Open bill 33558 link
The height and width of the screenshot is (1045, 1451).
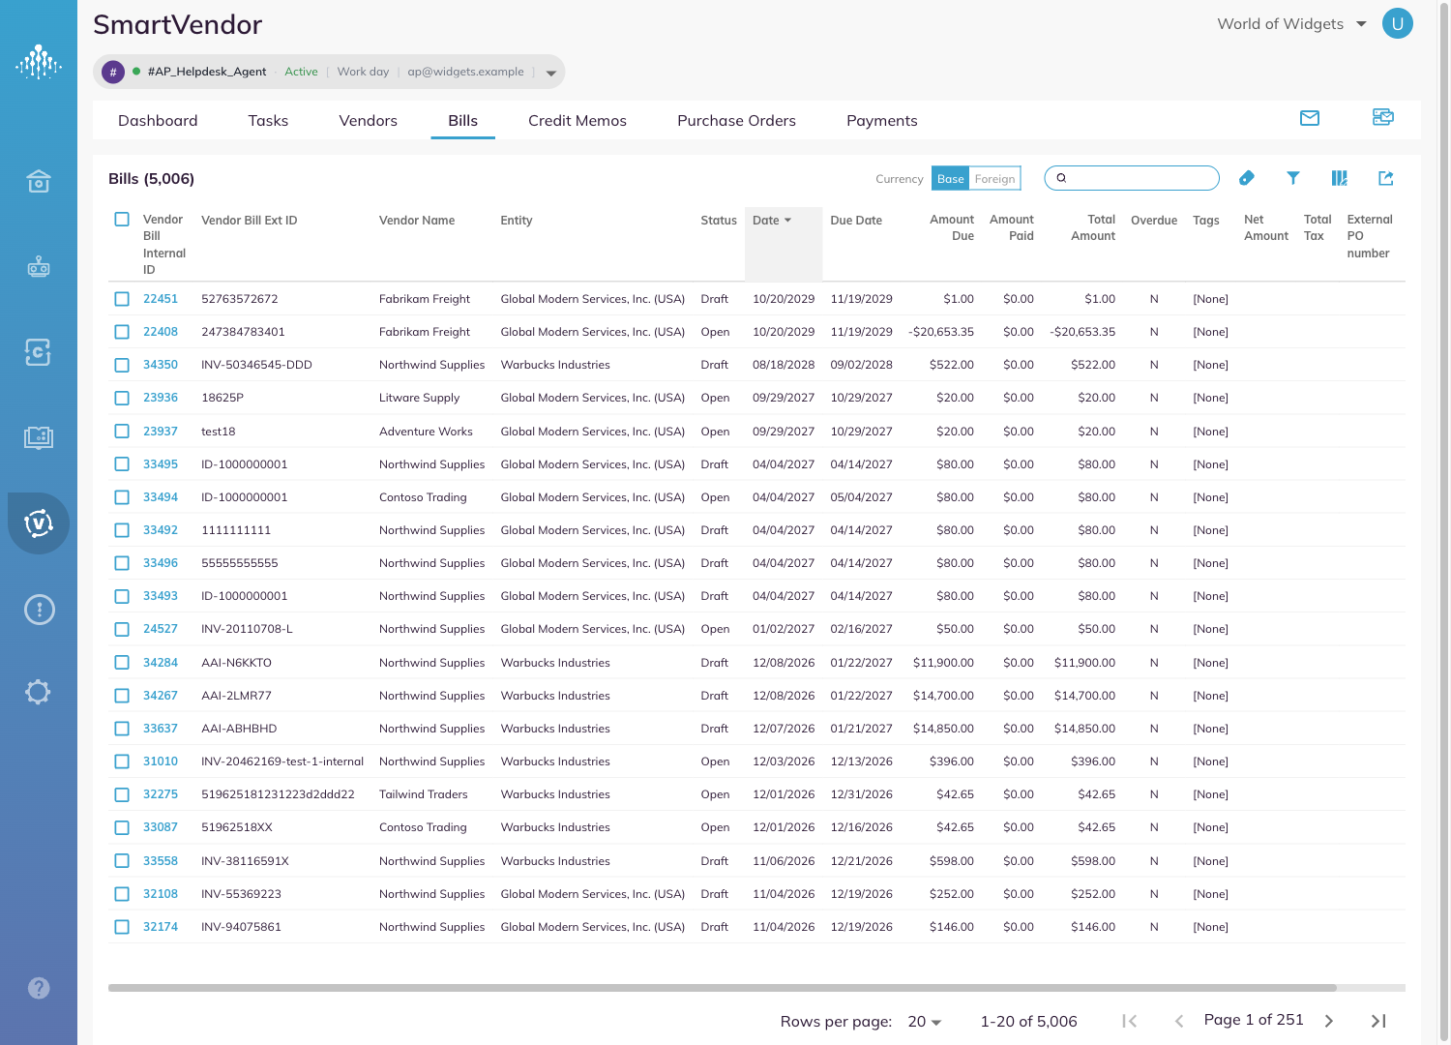[161, 861]
